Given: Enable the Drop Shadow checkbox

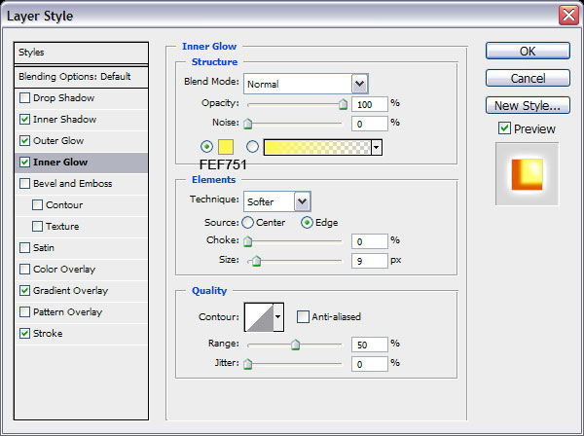Looking at the screenshot, I should [x=24, y=98].
